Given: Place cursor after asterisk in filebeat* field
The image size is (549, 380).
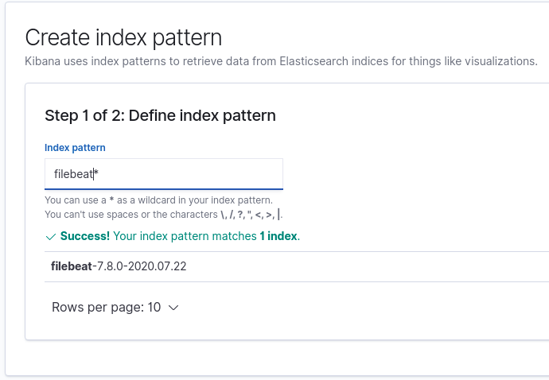Looking at the screenshot, I should tap(99, 174).
